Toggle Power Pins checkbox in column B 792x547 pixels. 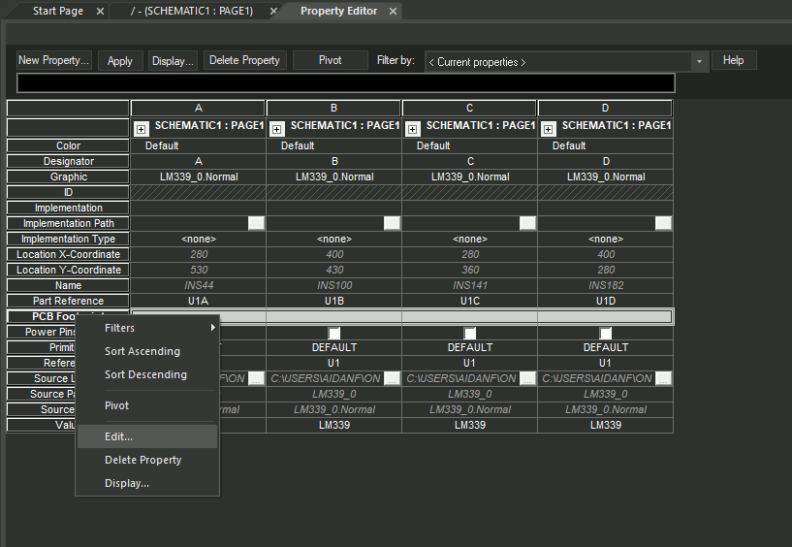(333, 333)
